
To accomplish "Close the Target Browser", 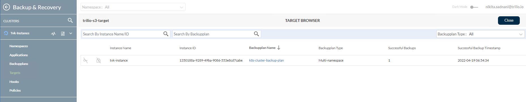I will (509, 20).
